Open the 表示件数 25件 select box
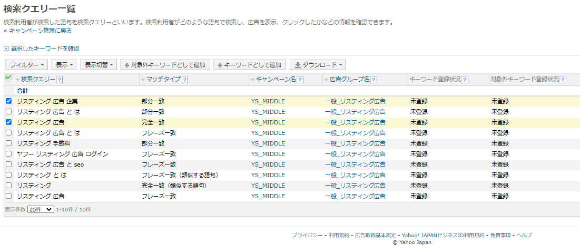Image resolution: width=580 pixels, height=252 pixels. pyautogui.click(x=41, y=209)
